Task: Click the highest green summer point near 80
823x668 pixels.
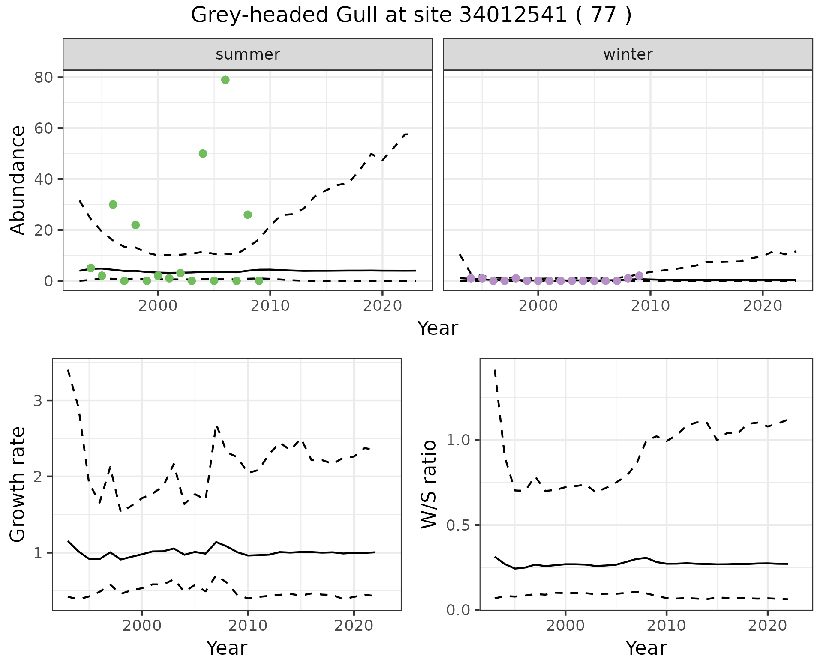Action: click(225, 80)
